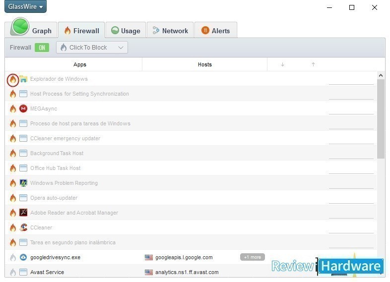Select the Opera auto-updater row name
The image size is (390, 282).
(x=54, y=198)
